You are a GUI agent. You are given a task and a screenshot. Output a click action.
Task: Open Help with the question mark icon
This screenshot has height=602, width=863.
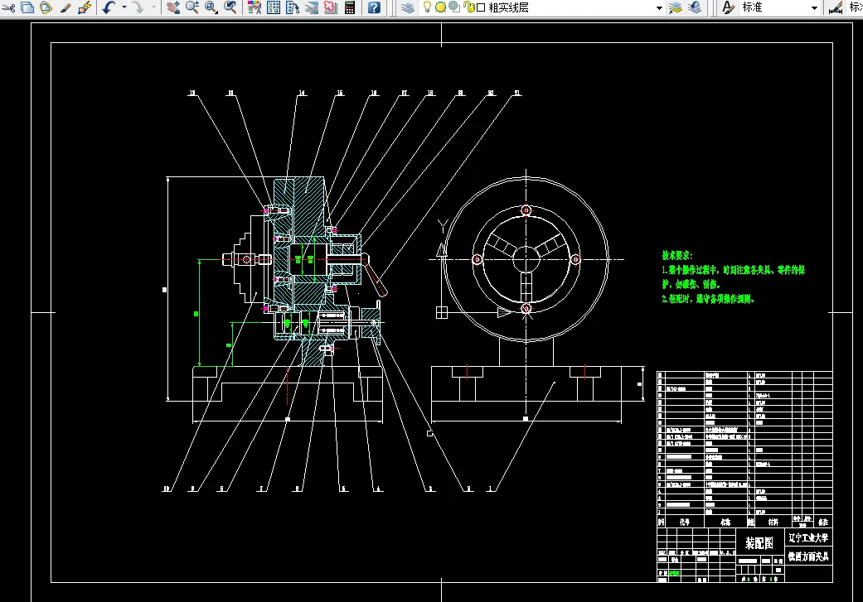point(374,7)
